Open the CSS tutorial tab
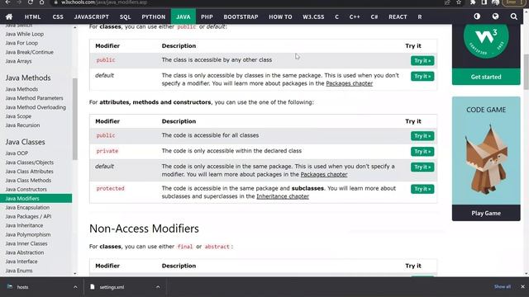529x297 pixels. 58,16
